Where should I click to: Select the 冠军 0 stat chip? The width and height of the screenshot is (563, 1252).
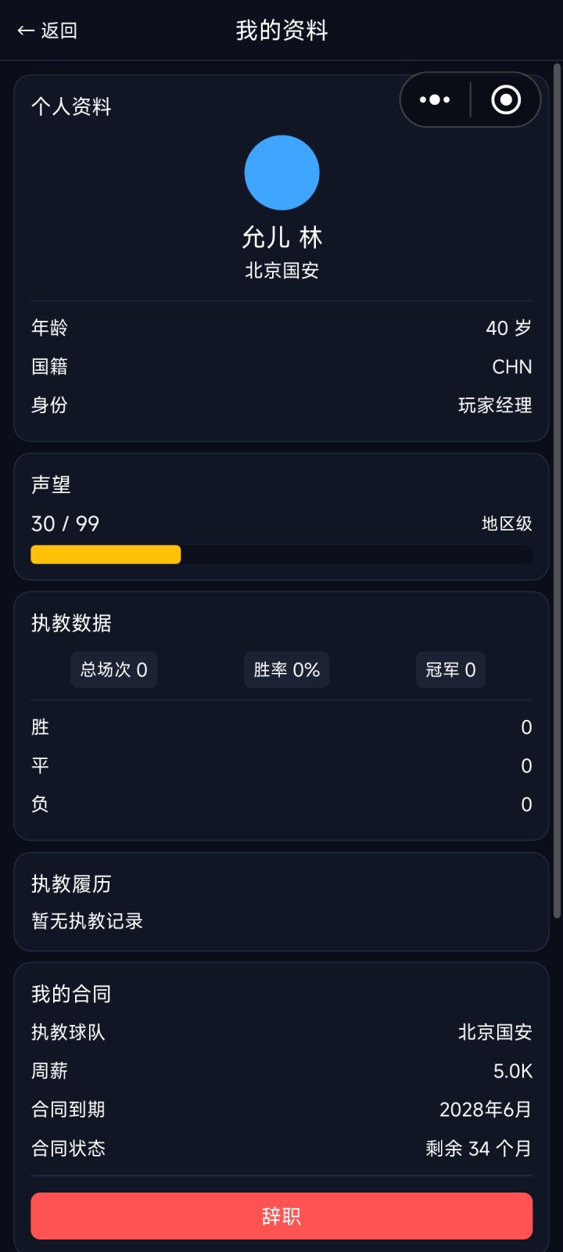click(450, 670)
